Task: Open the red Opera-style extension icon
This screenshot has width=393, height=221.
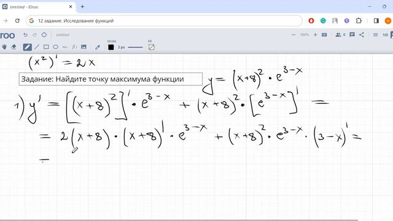Action: 311,21
